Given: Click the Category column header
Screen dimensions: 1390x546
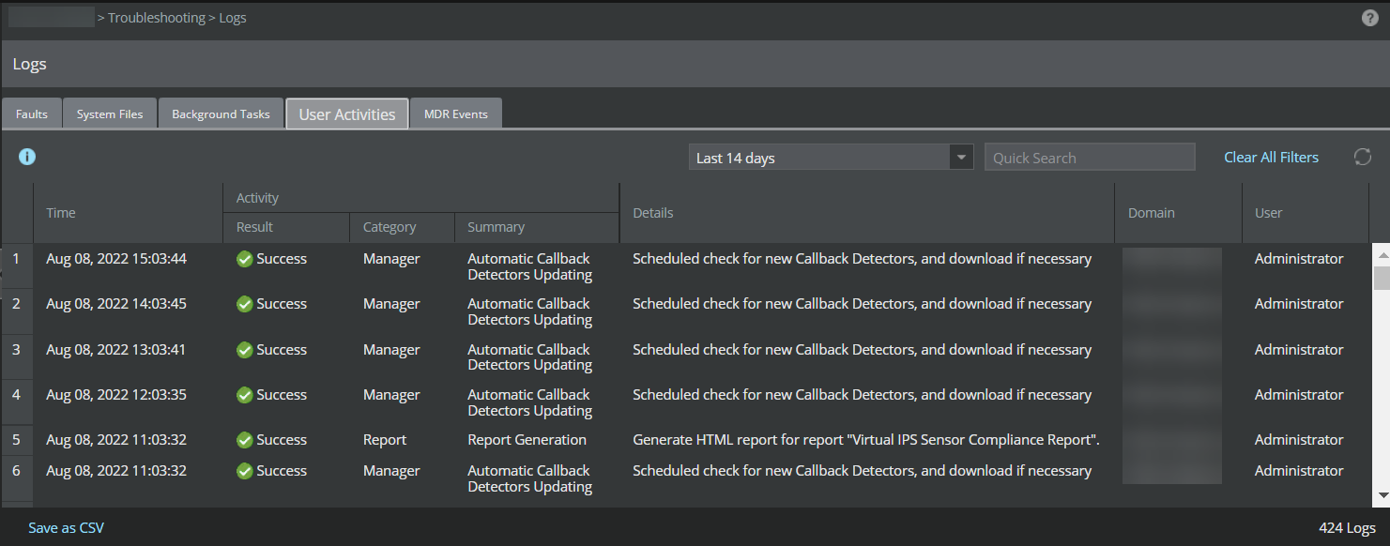Looking at the screenshot, I should coord(402,227).
